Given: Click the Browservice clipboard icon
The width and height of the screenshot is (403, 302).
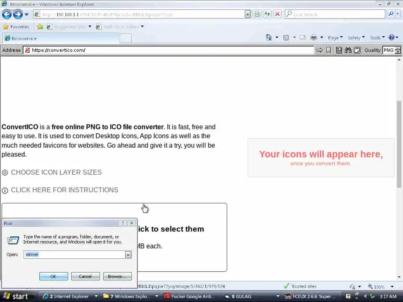Looking at the screenshot, I should [357, 50].
